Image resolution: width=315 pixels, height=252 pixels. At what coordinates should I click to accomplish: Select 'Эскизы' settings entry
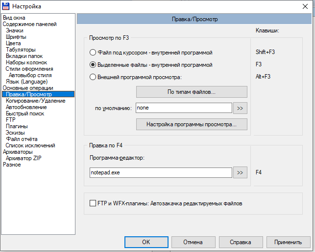coord(15,133)
